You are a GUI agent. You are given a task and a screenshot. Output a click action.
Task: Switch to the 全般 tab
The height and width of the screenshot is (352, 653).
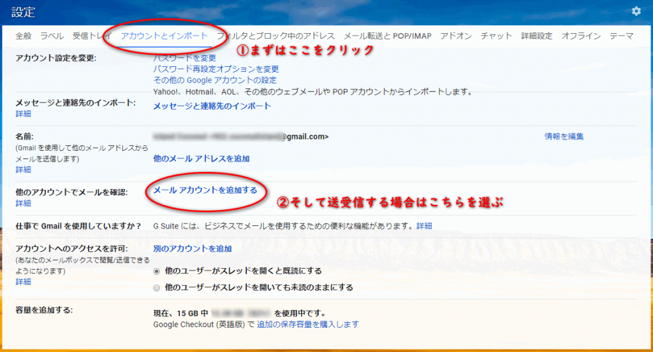tap(24, 36)
